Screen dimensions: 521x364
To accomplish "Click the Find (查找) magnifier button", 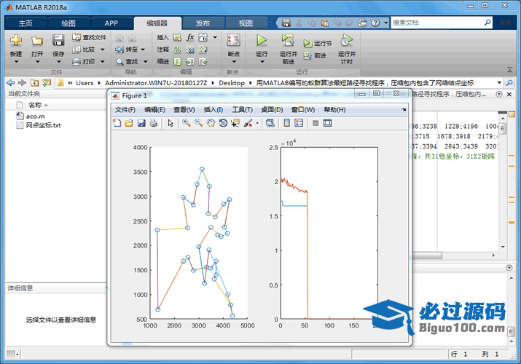I will click(x=127, y=62).
